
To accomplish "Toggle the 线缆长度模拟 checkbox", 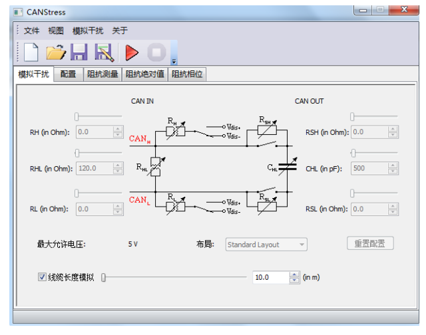I will (42, 277).
